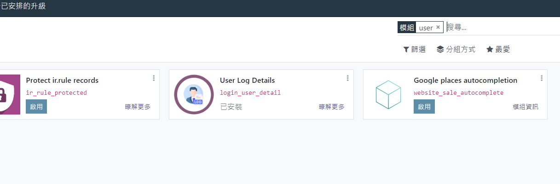Image resolution: width=560 pixels, height=184 pixels.
Task: Open kebab menu on Protect ir.rule records card
Action: click(x=154, y=78)
